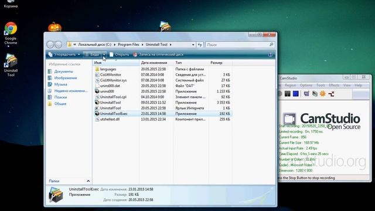Select the CisUtMonitor setup information file icon
This screenshot has height=211, width=375.
pyautogui.click(x=97, y=74)
